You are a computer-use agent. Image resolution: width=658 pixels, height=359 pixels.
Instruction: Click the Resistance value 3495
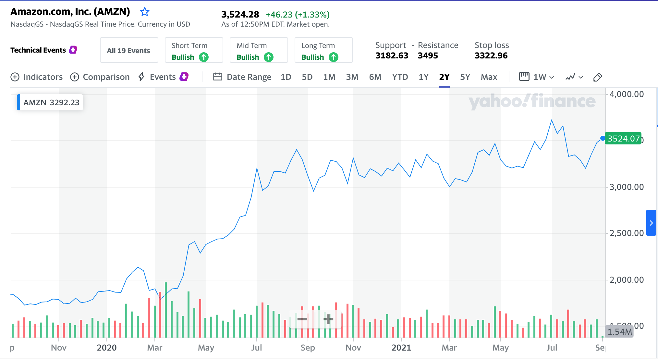[428, 56]
